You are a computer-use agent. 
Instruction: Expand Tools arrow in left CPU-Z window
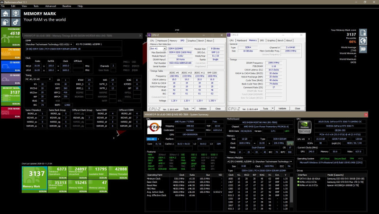point(193,109)
